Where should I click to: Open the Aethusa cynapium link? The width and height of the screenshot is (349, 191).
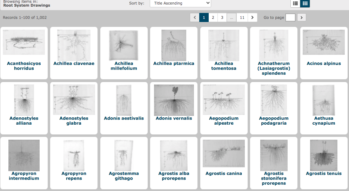click(x=324, y=121)
